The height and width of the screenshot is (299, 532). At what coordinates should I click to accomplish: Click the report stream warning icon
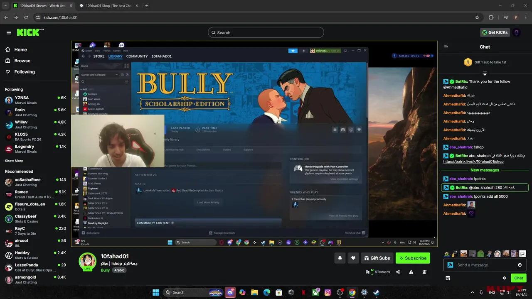coord(411,272)
